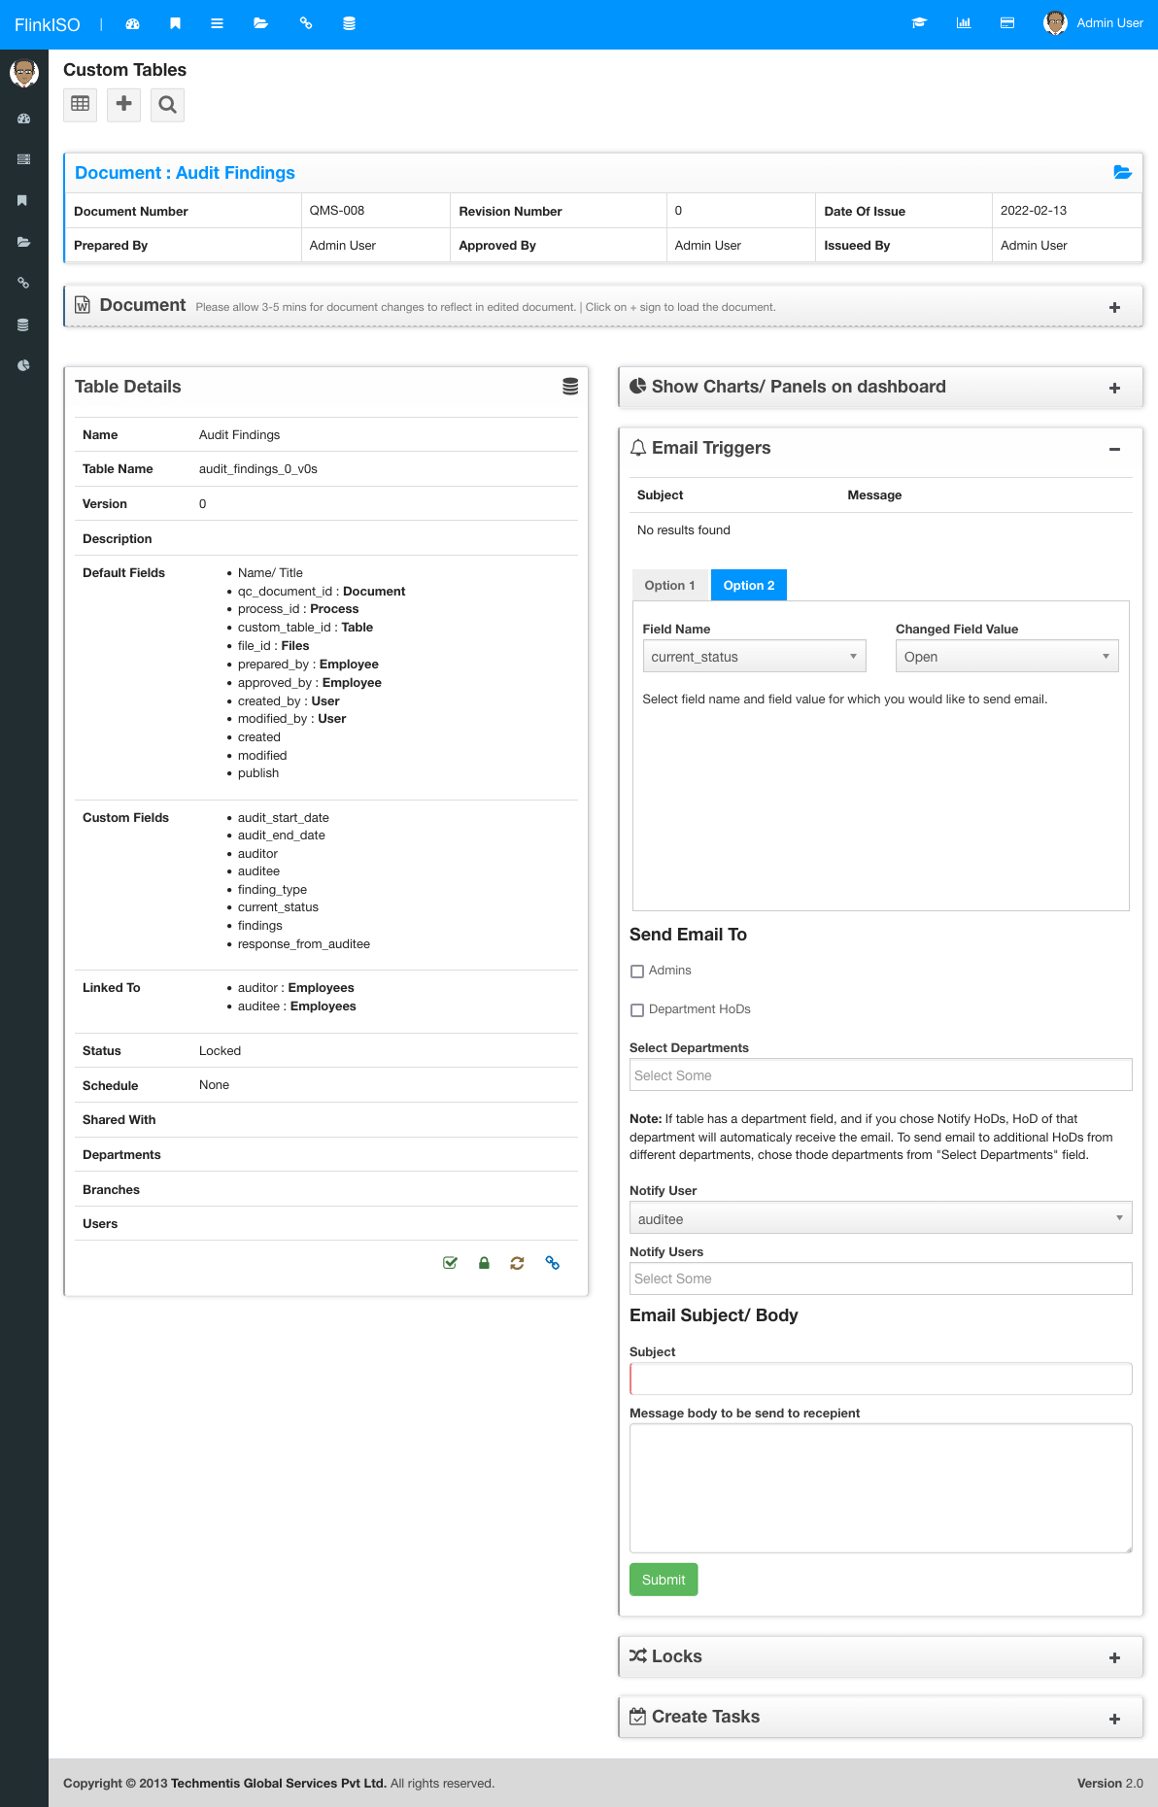Open the Admin User profile link
Screen dimensions: 1158x1807
(x=1094, y=23)
